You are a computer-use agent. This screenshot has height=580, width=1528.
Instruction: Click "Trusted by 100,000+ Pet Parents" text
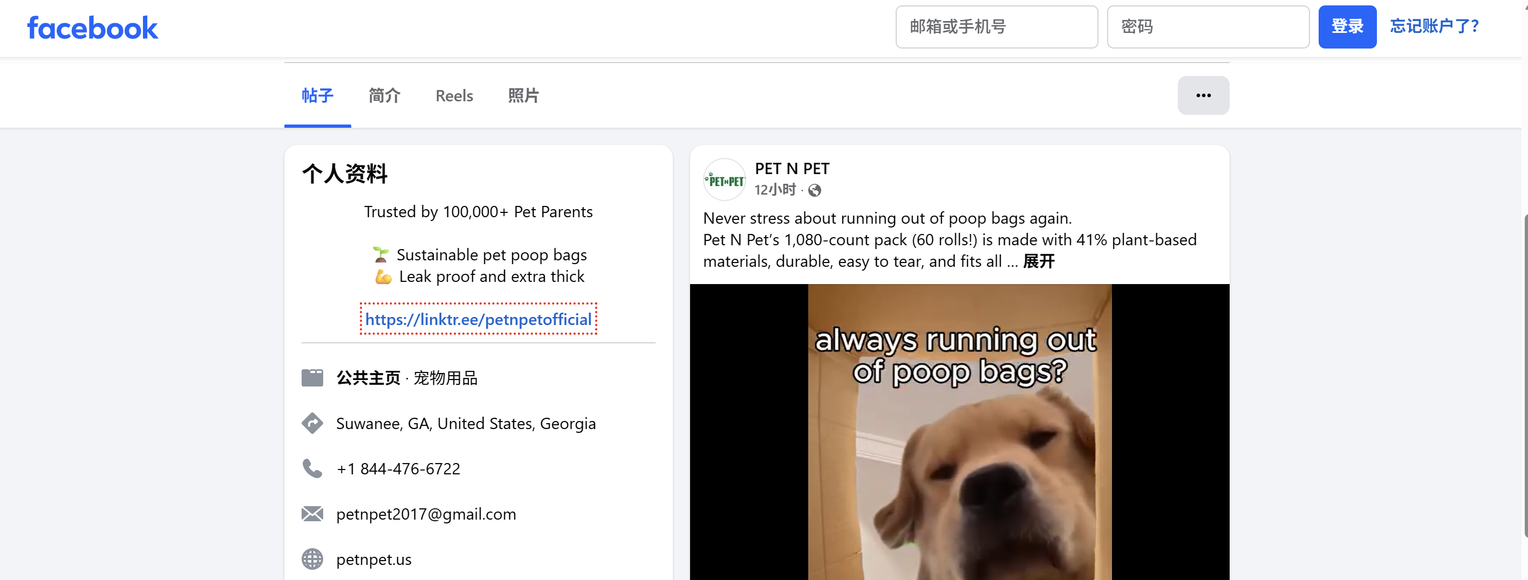(x=478, y=212)
